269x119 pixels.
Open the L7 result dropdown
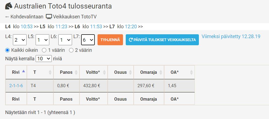click(88, 40)
